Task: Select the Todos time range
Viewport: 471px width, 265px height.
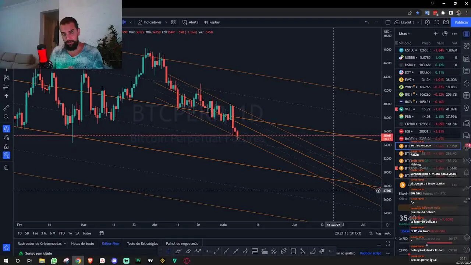Action: point(87,233)
